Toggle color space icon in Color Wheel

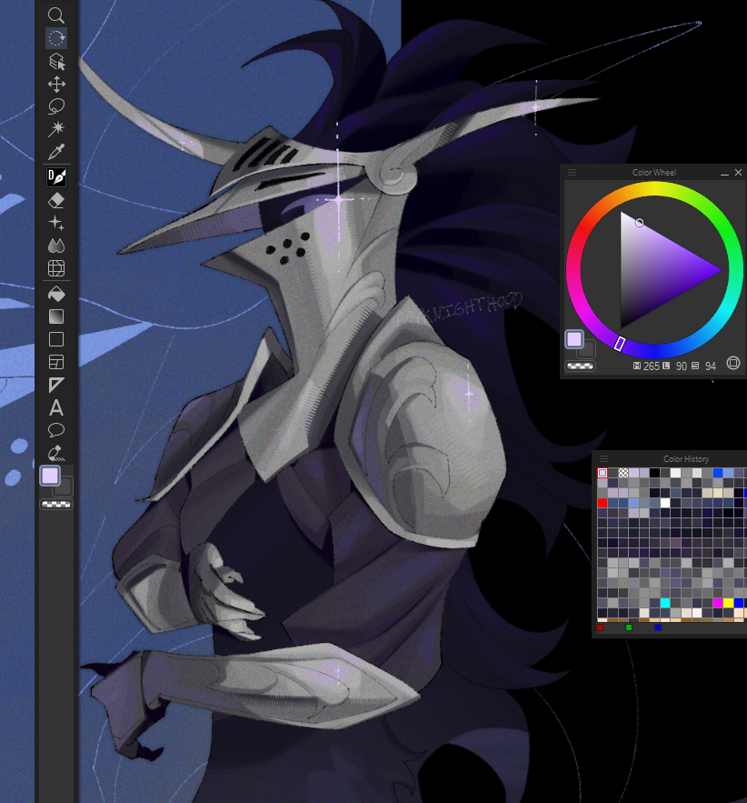click(x=733, y=362)
